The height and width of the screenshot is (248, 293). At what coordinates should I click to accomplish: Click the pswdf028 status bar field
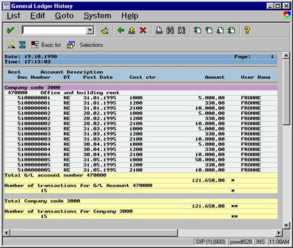(x=241, y=242)
